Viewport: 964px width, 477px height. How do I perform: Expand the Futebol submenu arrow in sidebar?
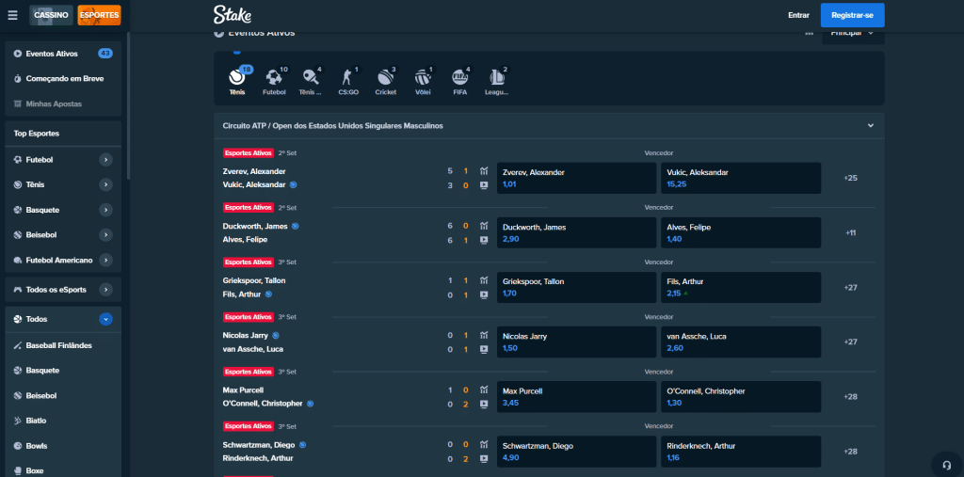(x=105, y=160)
